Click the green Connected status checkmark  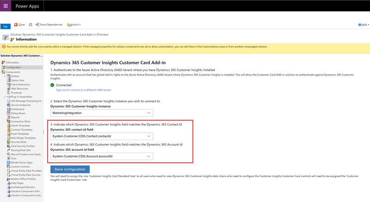tap(52, 85)
